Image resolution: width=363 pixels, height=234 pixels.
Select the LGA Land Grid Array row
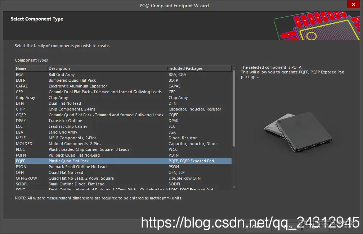coord(123,132)
